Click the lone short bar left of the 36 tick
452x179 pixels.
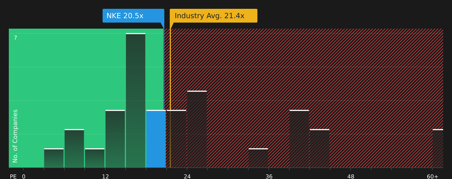pyautogui.click(x=258, y=158)
